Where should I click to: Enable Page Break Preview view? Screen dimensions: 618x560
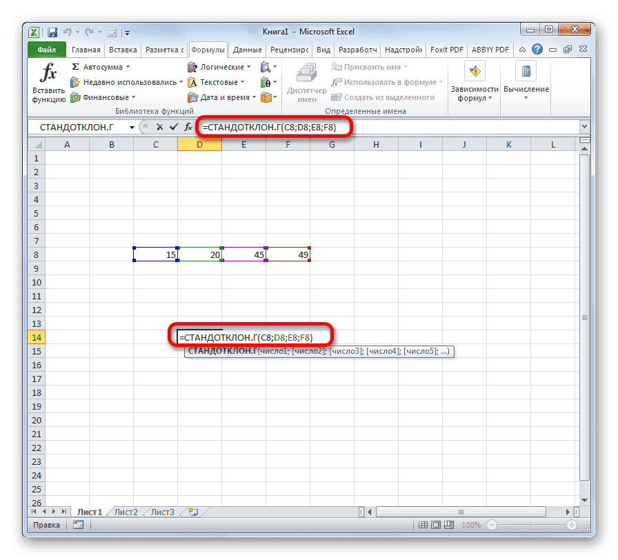448,524
